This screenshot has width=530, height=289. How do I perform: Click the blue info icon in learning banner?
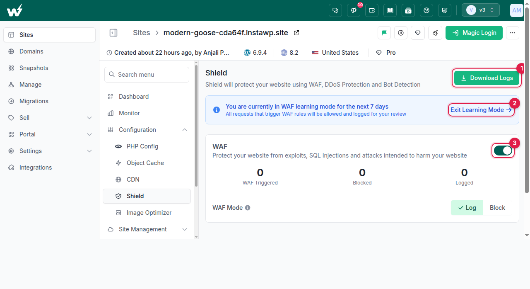(x=217, y=110)
